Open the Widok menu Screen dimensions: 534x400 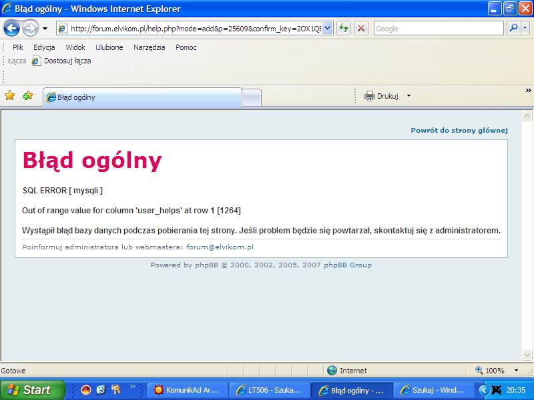[x=75, y=47]
